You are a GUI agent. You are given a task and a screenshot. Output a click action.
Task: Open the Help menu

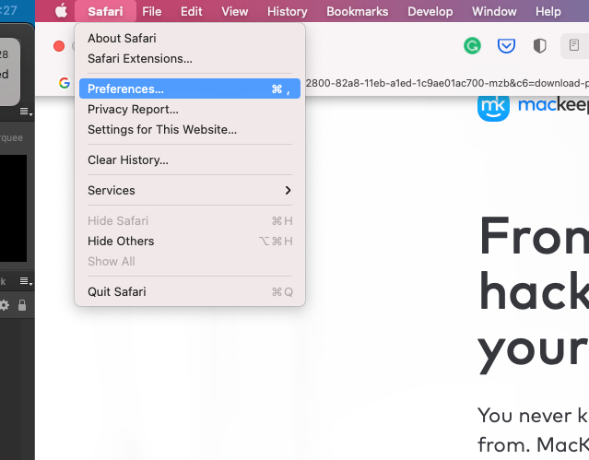548,11
